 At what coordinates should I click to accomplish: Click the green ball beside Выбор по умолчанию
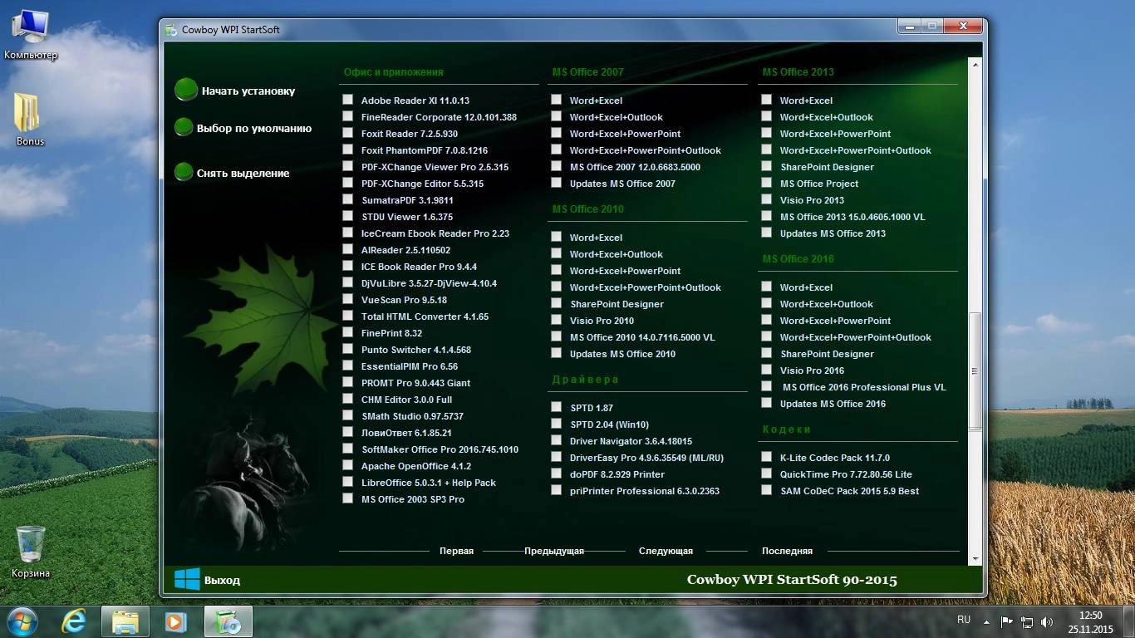(184, 127)
